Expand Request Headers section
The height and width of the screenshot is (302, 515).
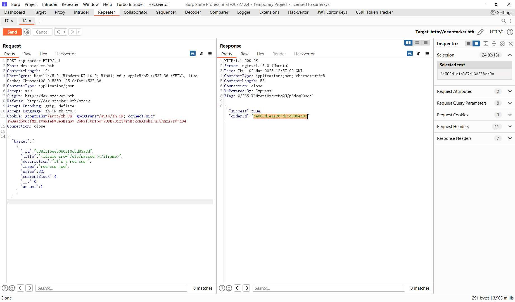click(510, 127)
